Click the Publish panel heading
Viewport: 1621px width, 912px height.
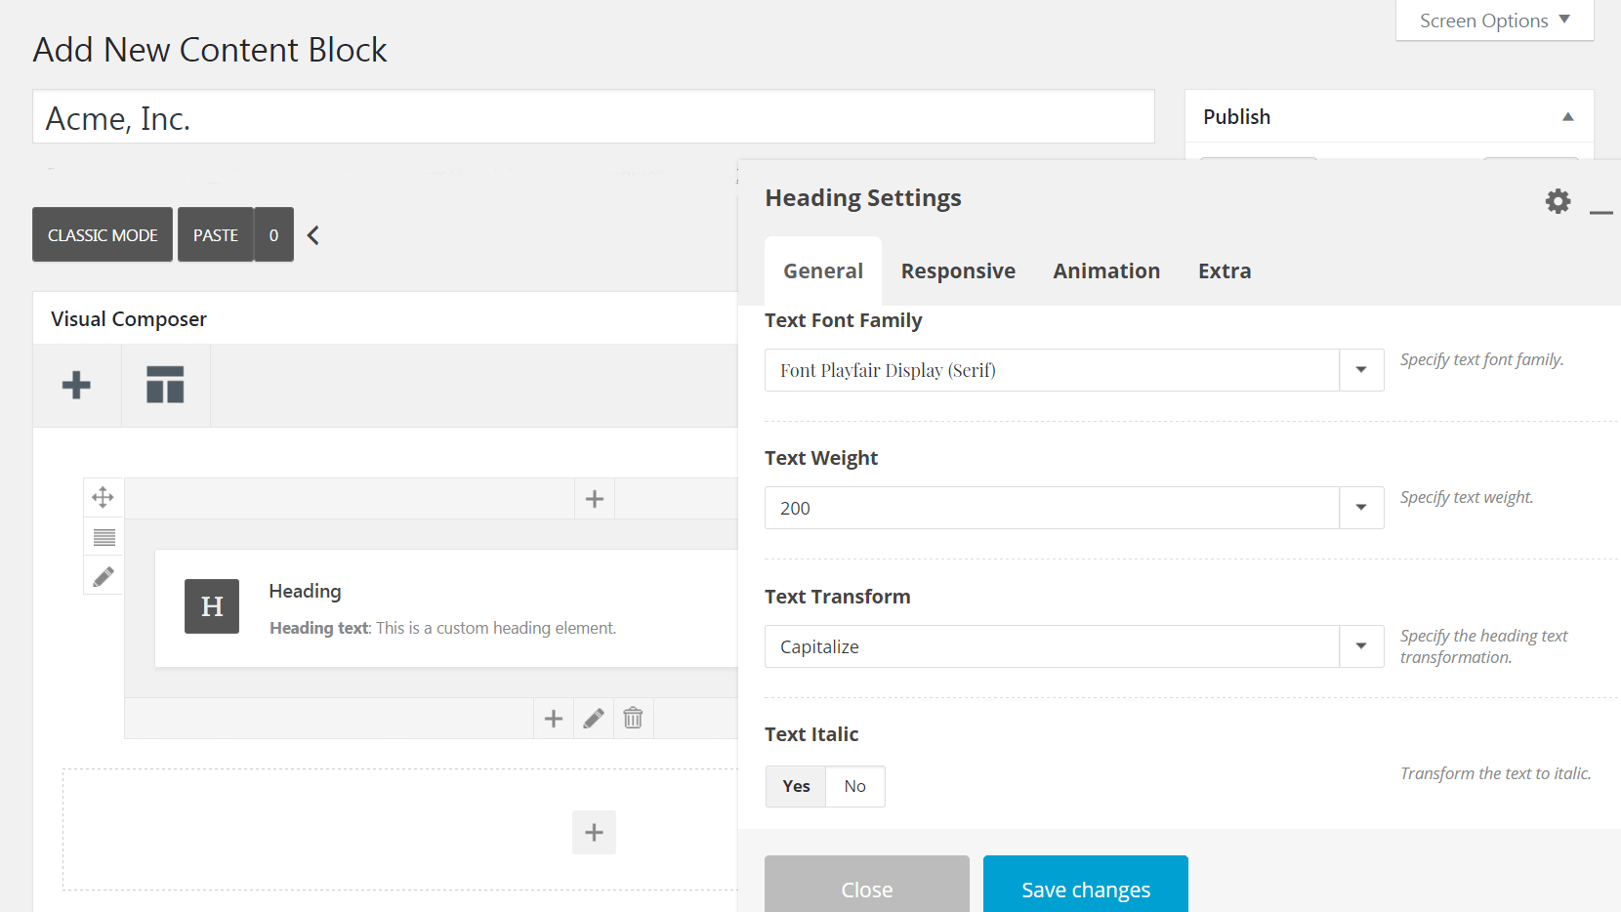[x=1237, y=117]
